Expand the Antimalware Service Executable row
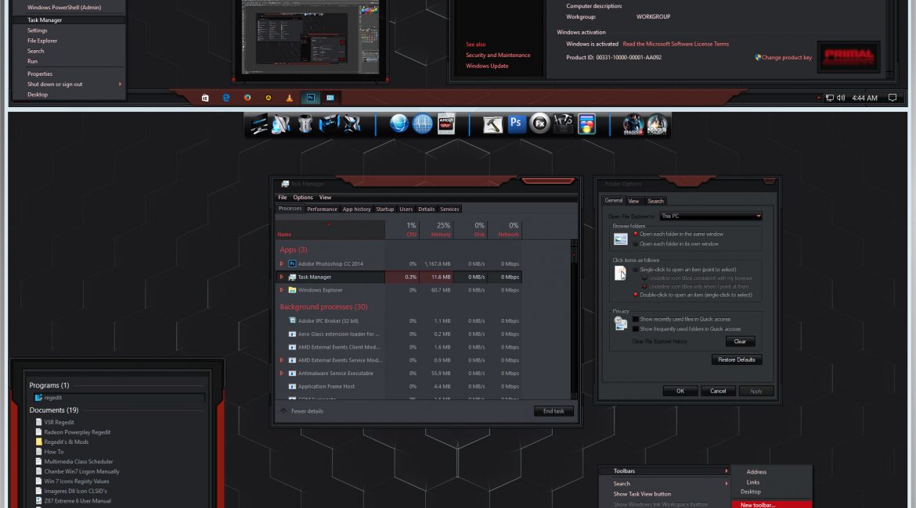The image size is (916, 508). click(x=282, y=374)
